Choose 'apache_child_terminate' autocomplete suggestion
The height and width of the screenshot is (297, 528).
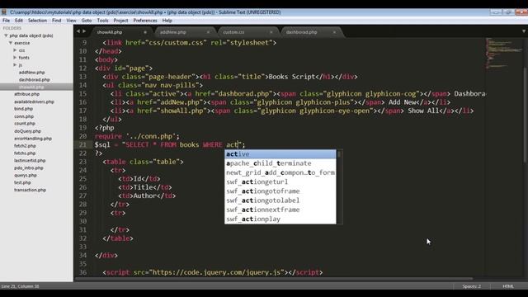(280, 163)
